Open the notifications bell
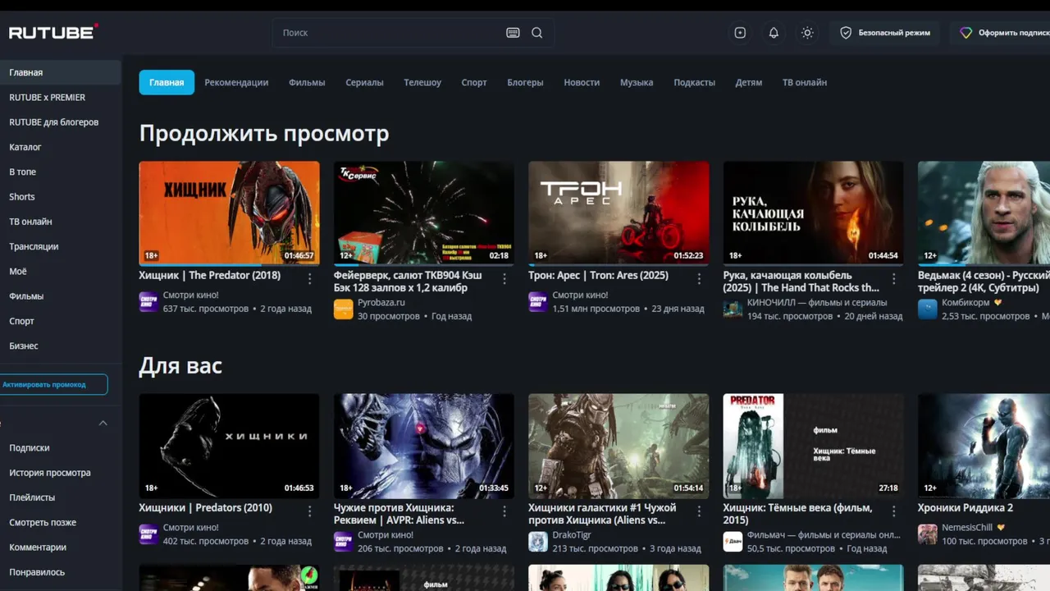 pyautogui.click(x=774, y=33)
